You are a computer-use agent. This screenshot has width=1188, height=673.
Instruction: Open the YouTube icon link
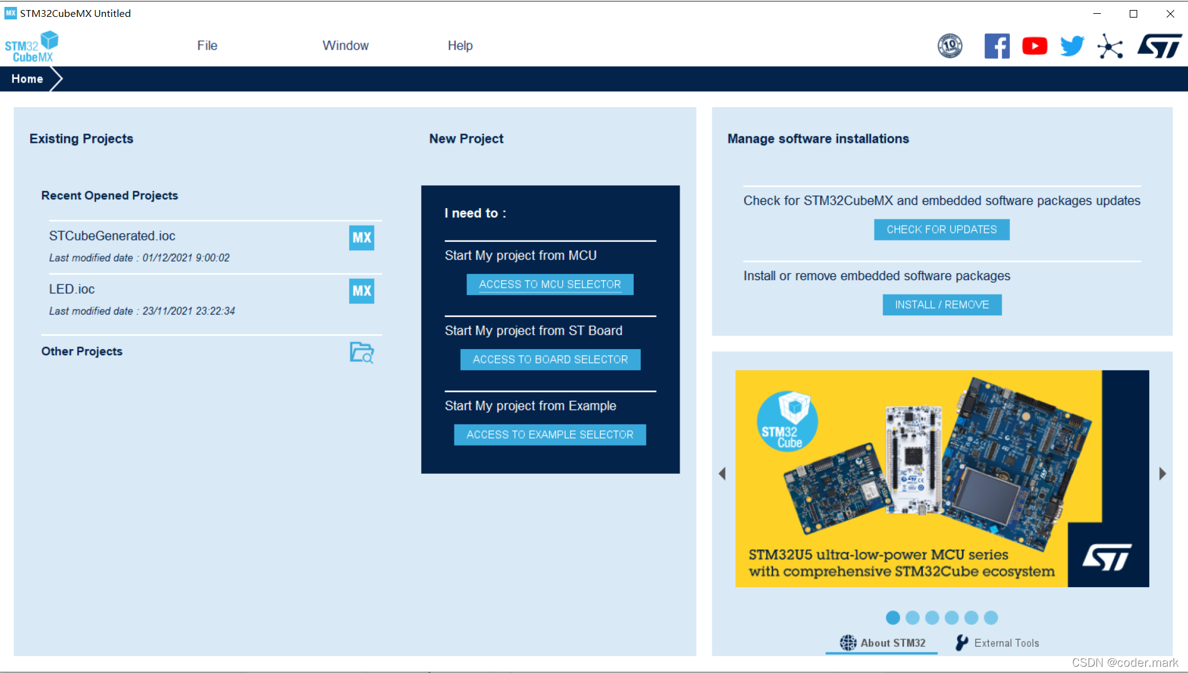click(x=1034, y=46)
